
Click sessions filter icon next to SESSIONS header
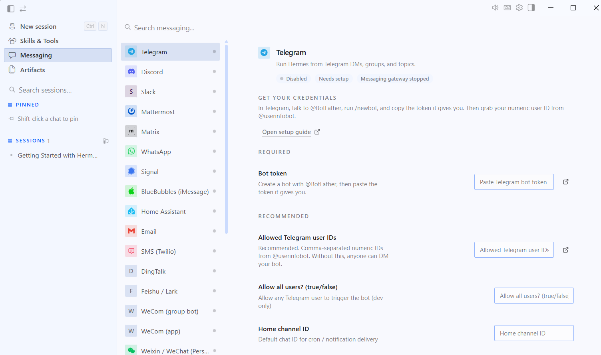pyautogui.click(x=105, y=141)
